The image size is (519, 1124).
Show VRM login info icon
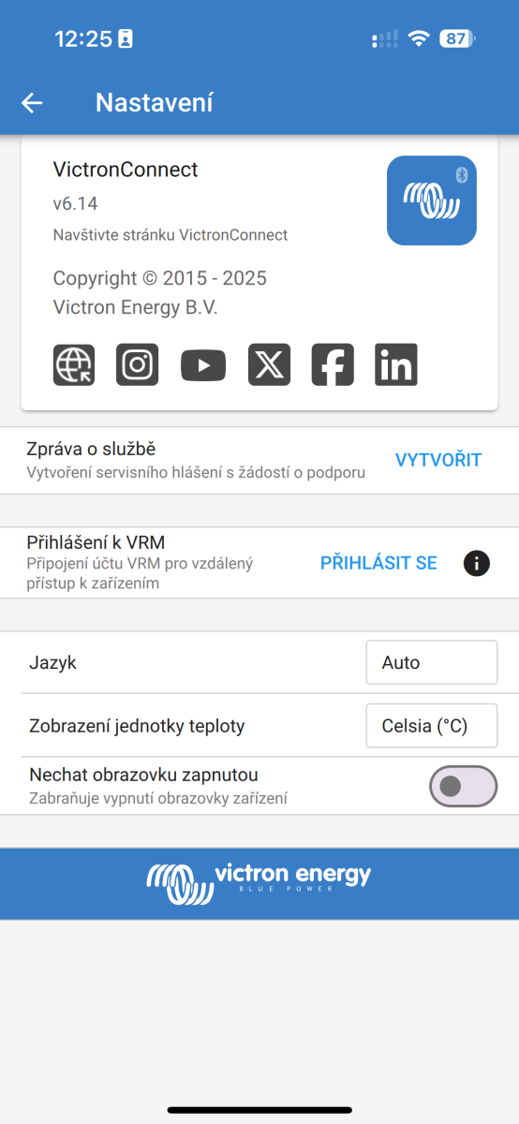[x=477, y=563]
